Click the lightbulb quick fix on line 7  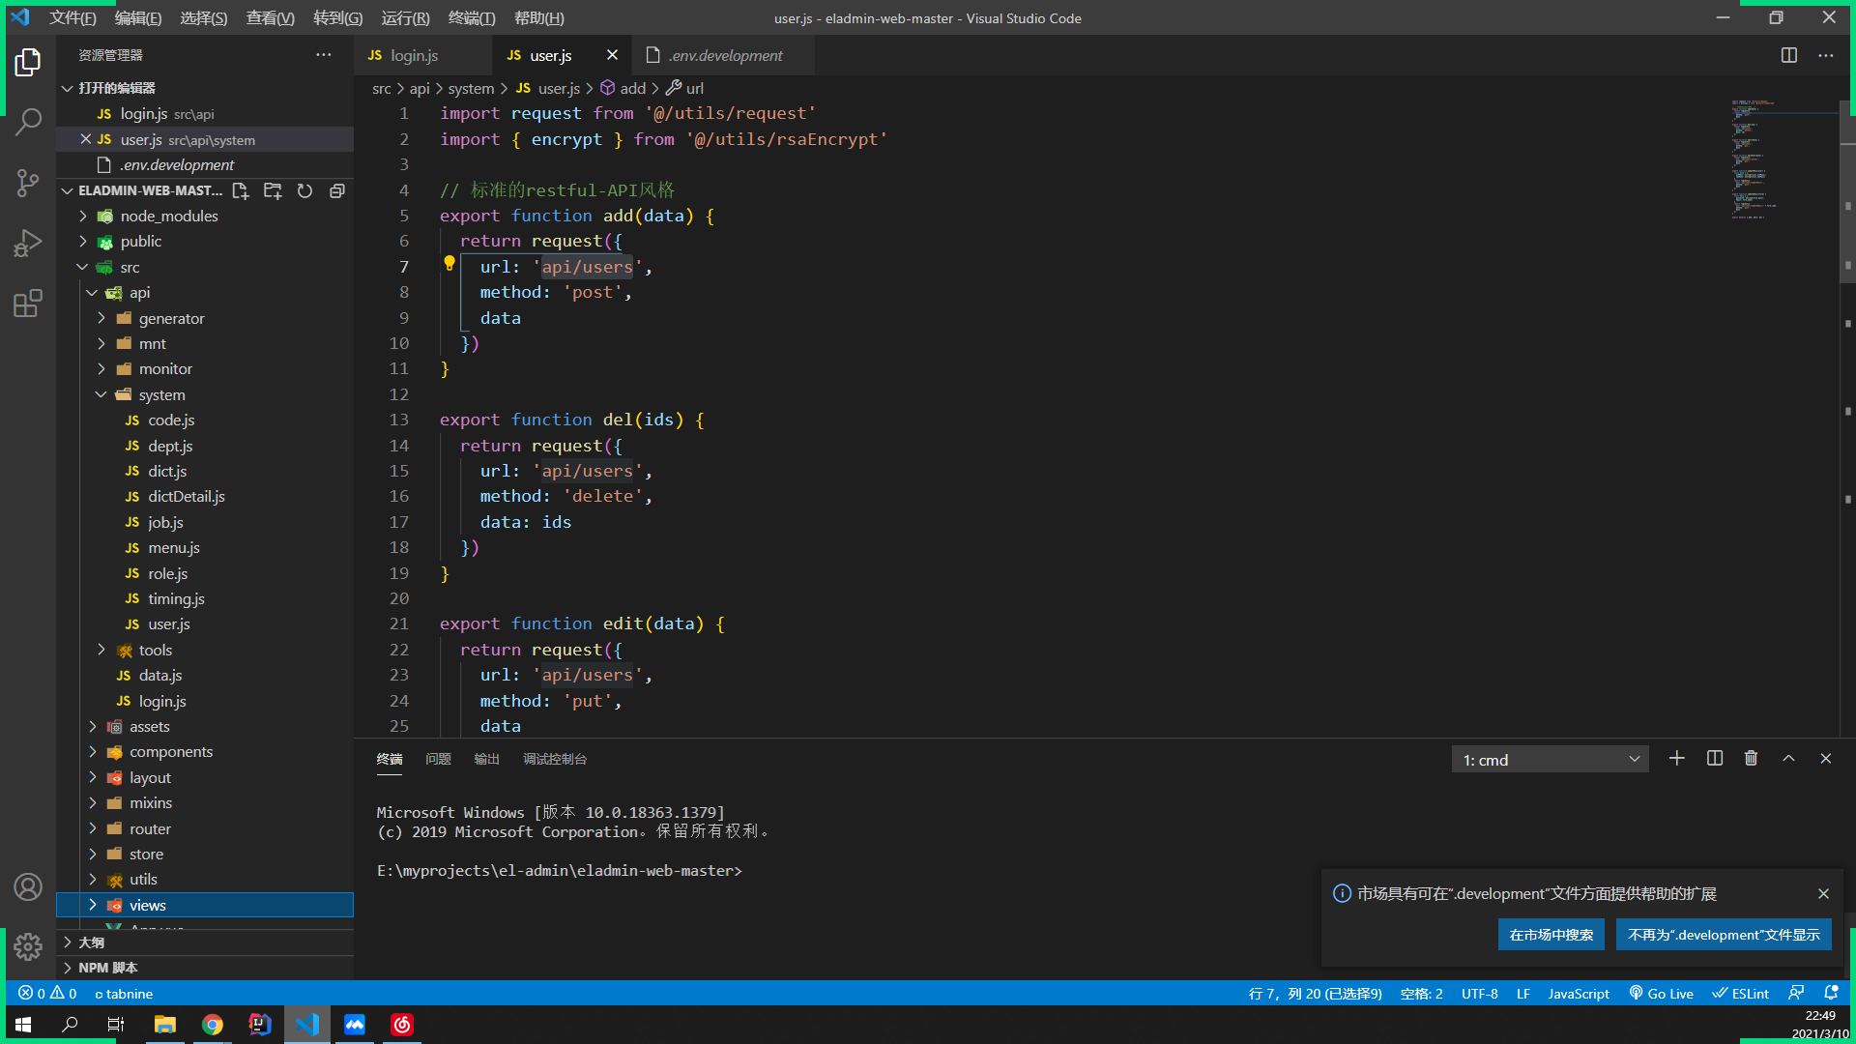coord(449,263)
